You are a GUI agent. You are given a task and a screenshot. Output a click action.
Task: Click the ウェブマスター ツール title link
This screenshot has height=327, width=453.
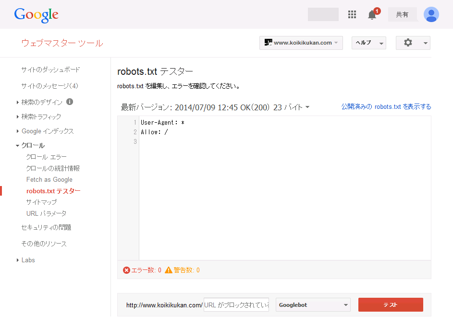(x=62, y=43)
